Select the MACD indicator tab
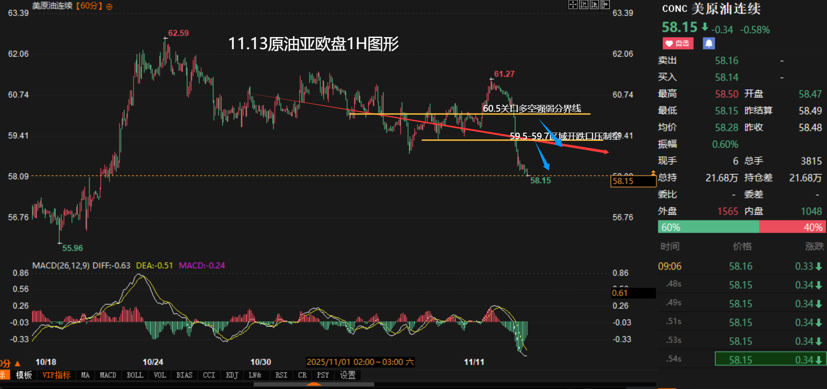 108,375
